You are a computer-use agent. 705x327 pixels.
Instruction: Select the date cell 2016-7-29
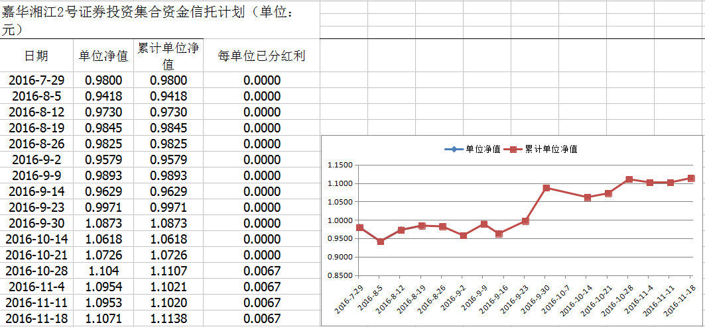[36, 81]
